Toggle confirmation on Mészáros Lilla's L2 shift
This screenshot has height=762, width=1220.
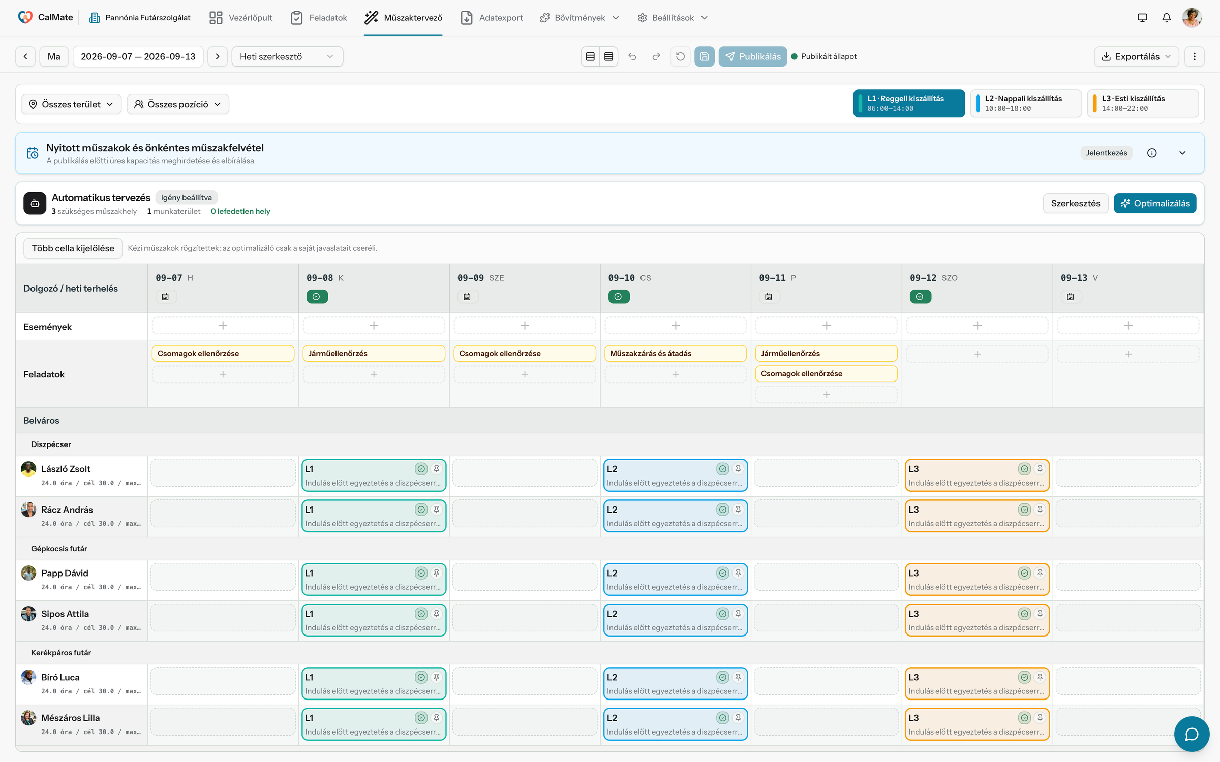723,718
